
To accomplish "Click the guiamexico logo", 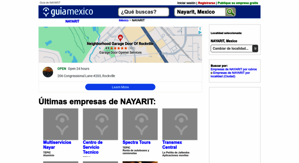I will [68, 12].
